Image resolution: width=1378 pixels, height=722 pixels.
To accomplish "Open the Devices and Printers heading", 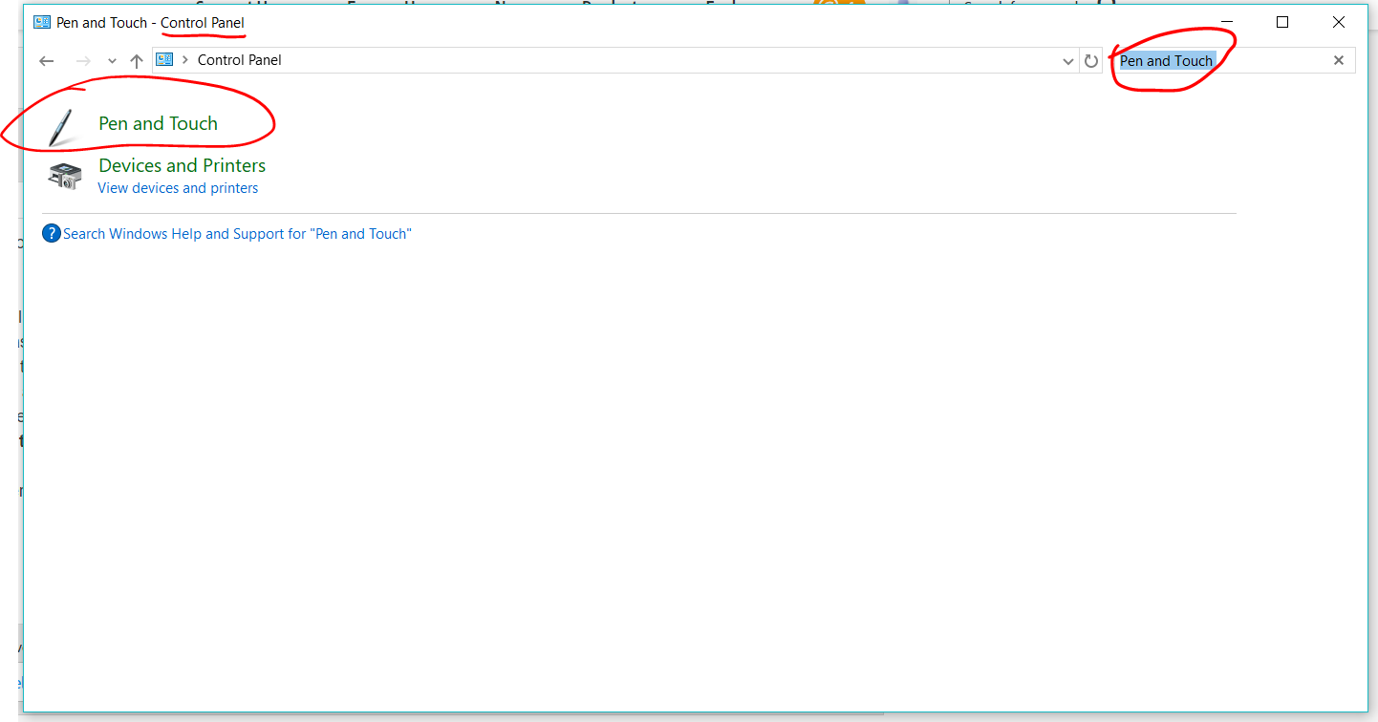I will click(x=182, y=165).
